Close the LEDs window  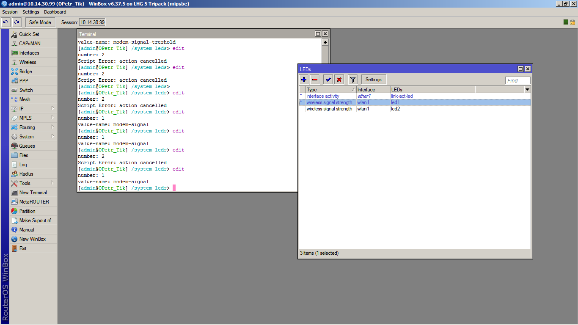tap(528, 69)
